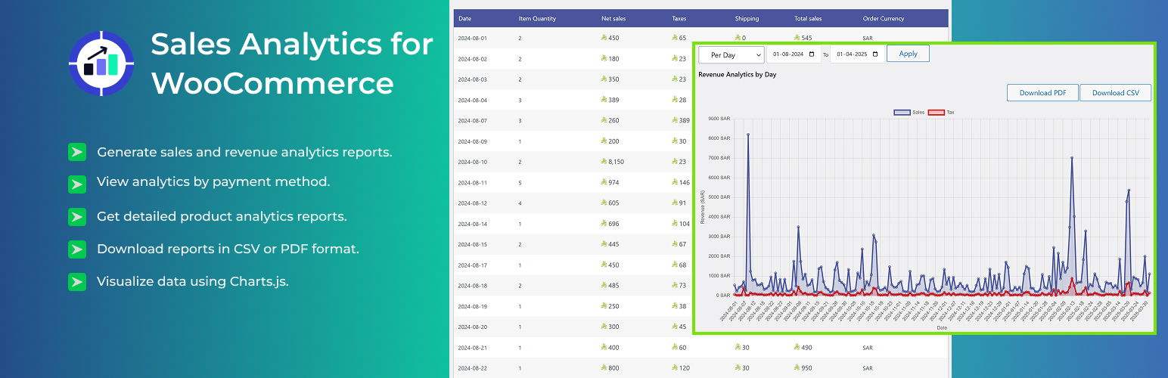Click the Taxes column header
Image resolution: width=1168 pixels, height=378 pixels.
pos(679,19)
